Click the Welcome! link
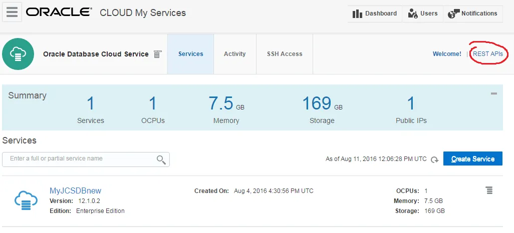The height and width of the screenshot is (233, 514). coord(447,54)
